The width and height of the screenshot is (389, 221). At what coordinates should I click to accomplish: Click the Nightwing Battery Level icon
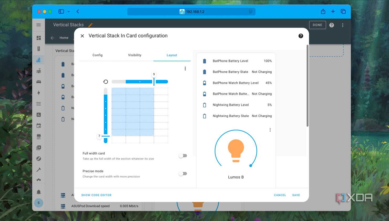(x=204, y=105)
